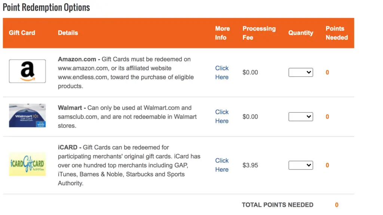Click the Points Needed column header
Screen dimensions: 383x215
pyautogui.click(x=337, y=33)
